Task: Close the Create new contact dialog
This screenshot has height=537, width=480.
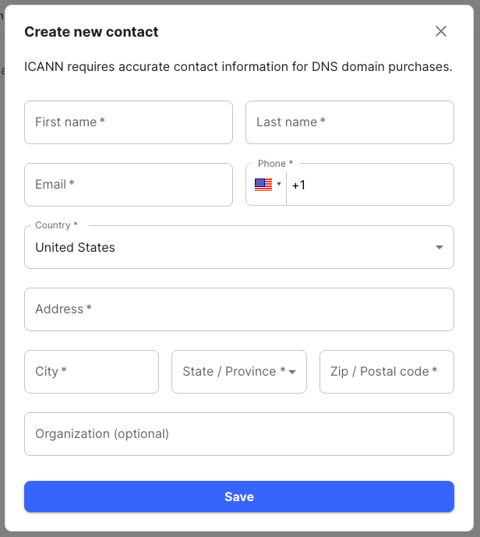Action: (441, 32)
